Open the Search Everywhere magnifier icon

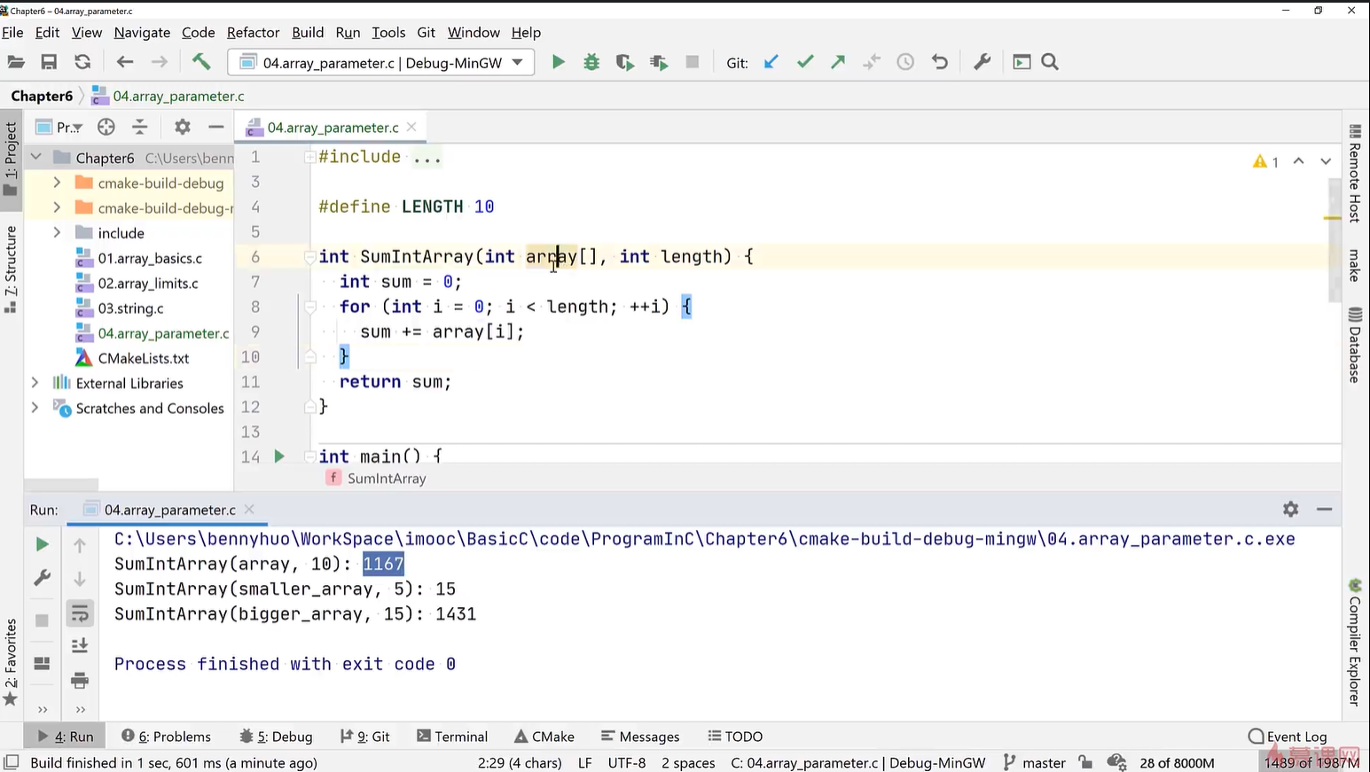pyautogui.click(x=1050, y=62)
